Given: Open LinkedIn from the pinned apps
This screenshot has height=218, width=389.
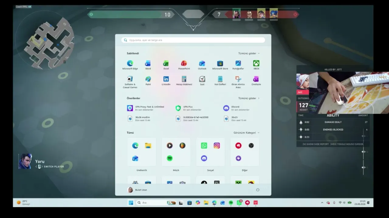Looking at the screenshot, I should [x=166, y=81].
